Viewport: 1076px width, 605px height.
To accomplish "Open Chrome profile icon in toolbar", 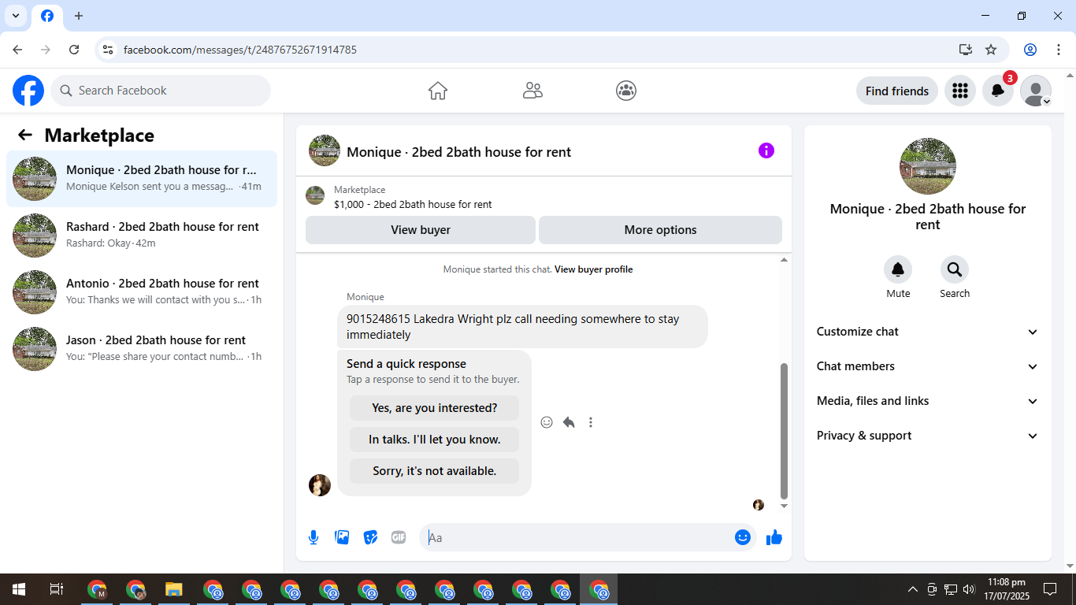I will 1030,50.
